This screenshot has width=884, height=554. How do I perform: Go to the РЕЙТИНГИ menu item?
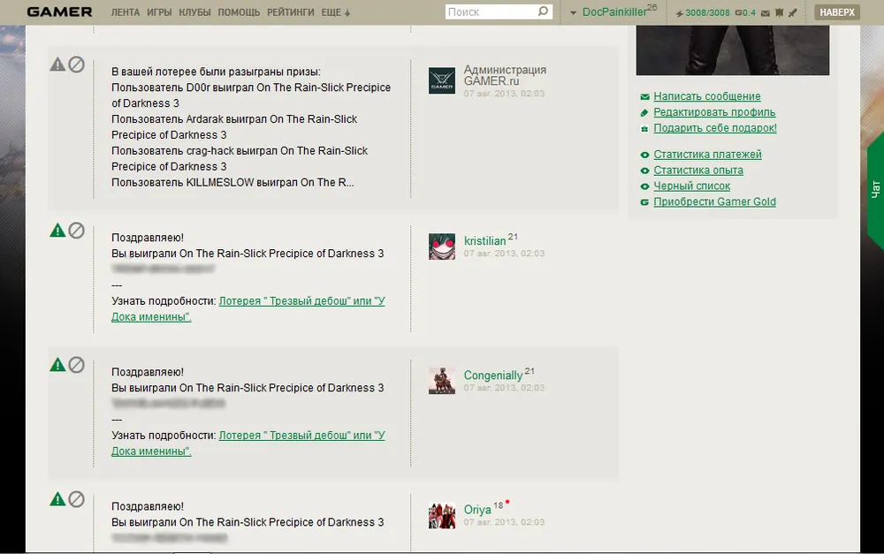pyautogui.click(x=291, y=12)
